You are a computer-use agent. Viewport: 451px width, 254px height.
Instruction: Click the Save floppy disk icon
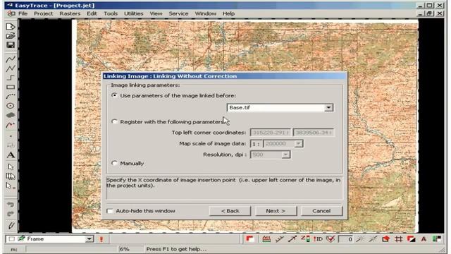tap(11, 45)
